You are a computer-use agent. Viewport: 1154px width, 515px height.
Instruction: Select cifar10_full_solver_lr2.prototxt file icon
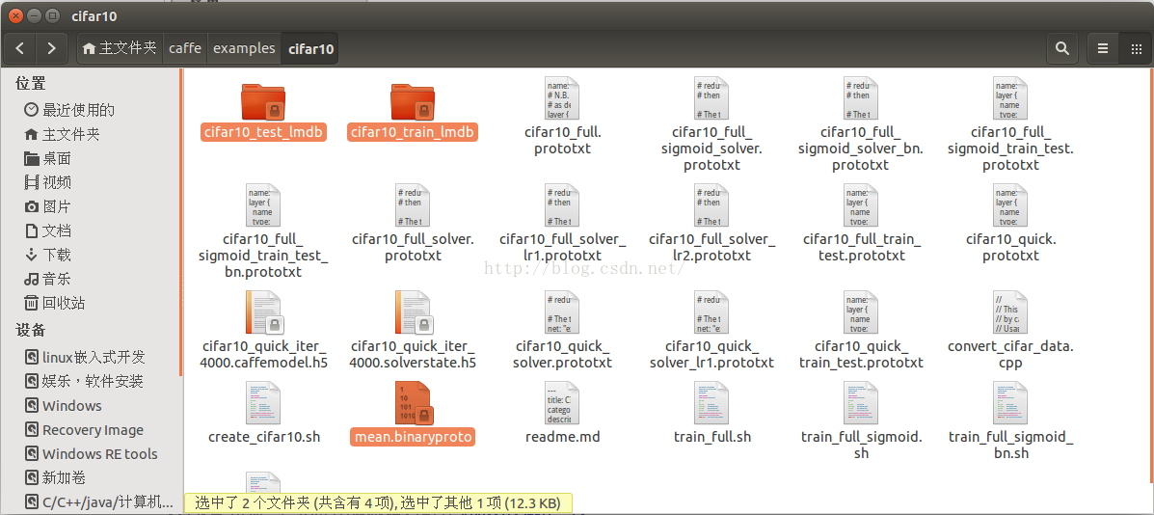[711, 205]
